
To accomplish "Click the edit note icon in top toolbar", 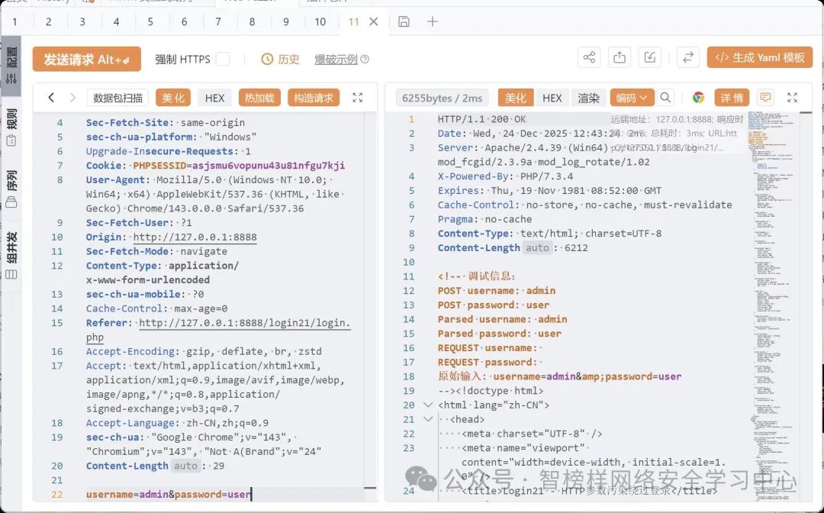I will coord(650,57).
